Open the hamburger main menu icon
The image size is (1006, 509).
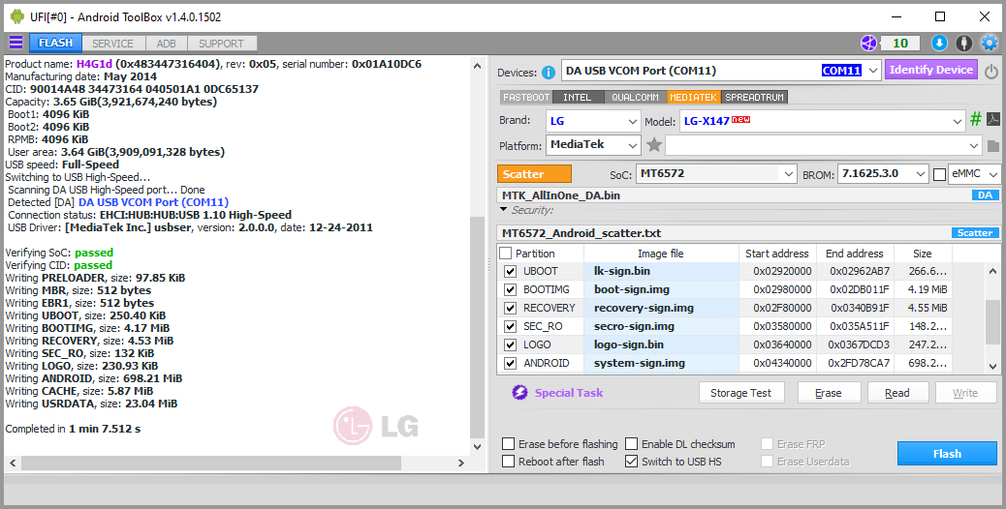[x=16, y=43]
